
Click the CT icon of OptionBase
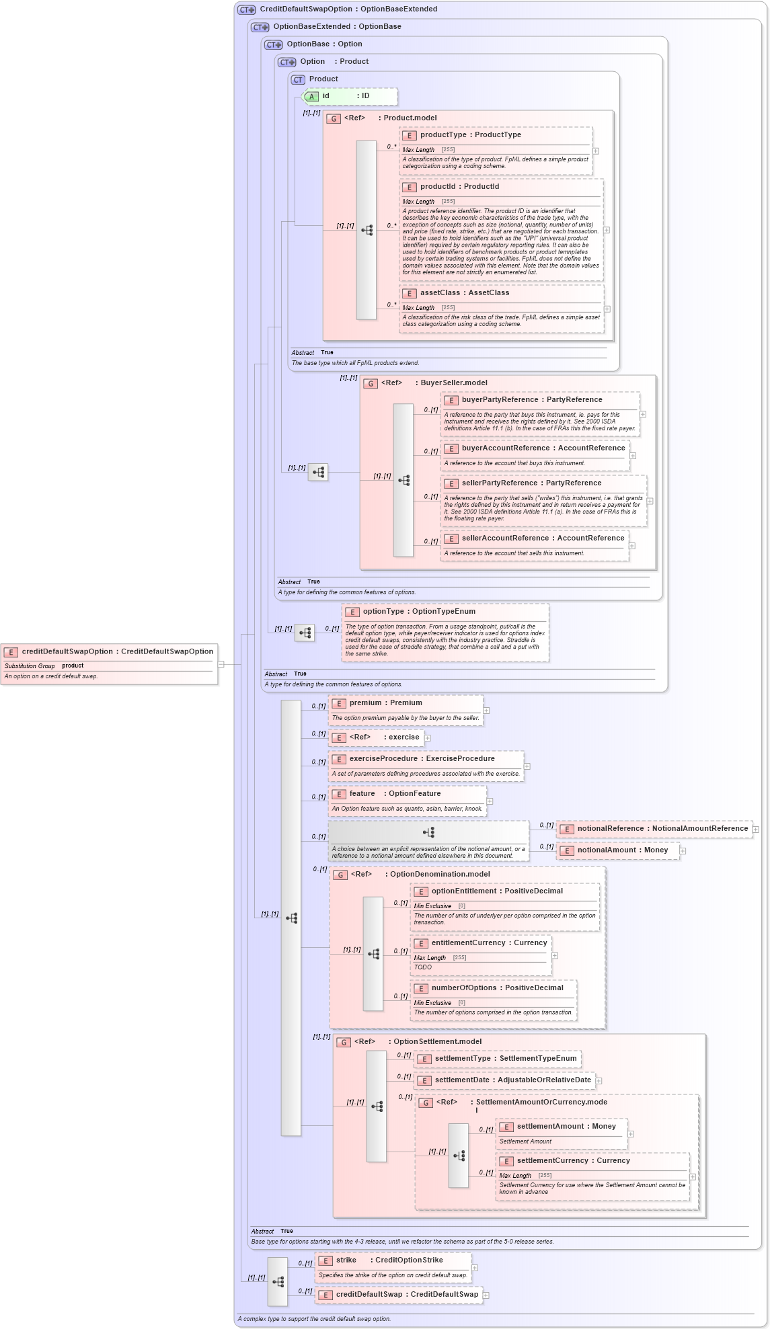pyautogui.click(x=274, y=44)
